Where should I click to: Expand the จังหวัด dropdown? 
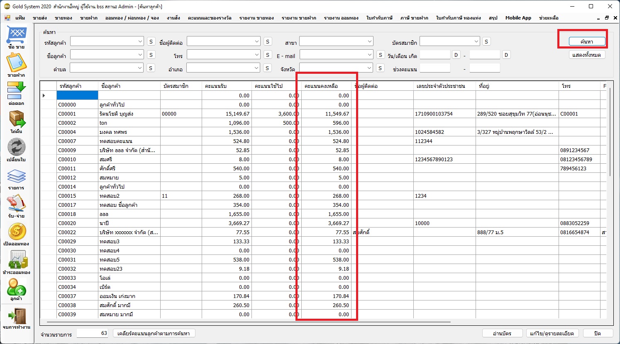click(369, 68)
